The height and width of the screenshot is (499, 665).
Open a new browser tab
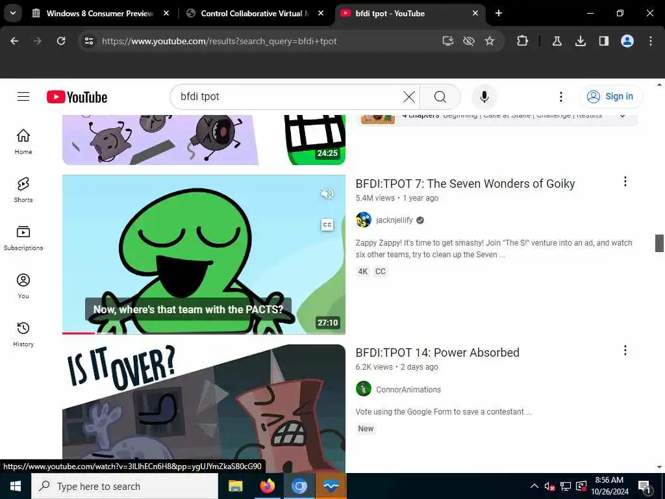(499, 13)
